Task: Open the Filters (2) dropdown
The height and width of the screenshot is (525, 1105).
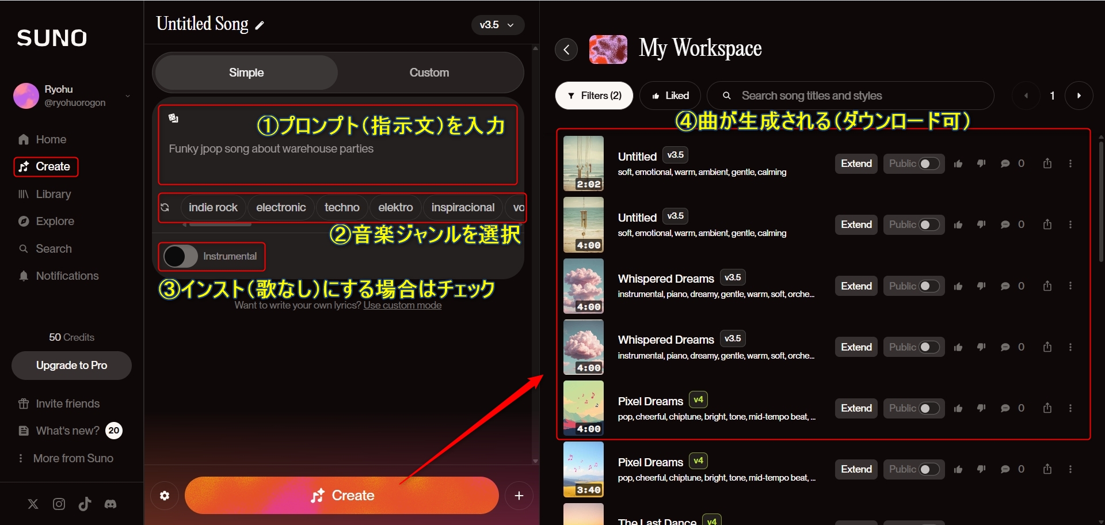Action: point(594,96)
